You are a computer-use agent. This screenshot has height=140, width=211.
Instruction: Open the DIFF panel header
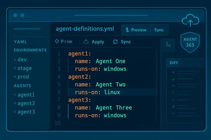click(x=185, y=63)
